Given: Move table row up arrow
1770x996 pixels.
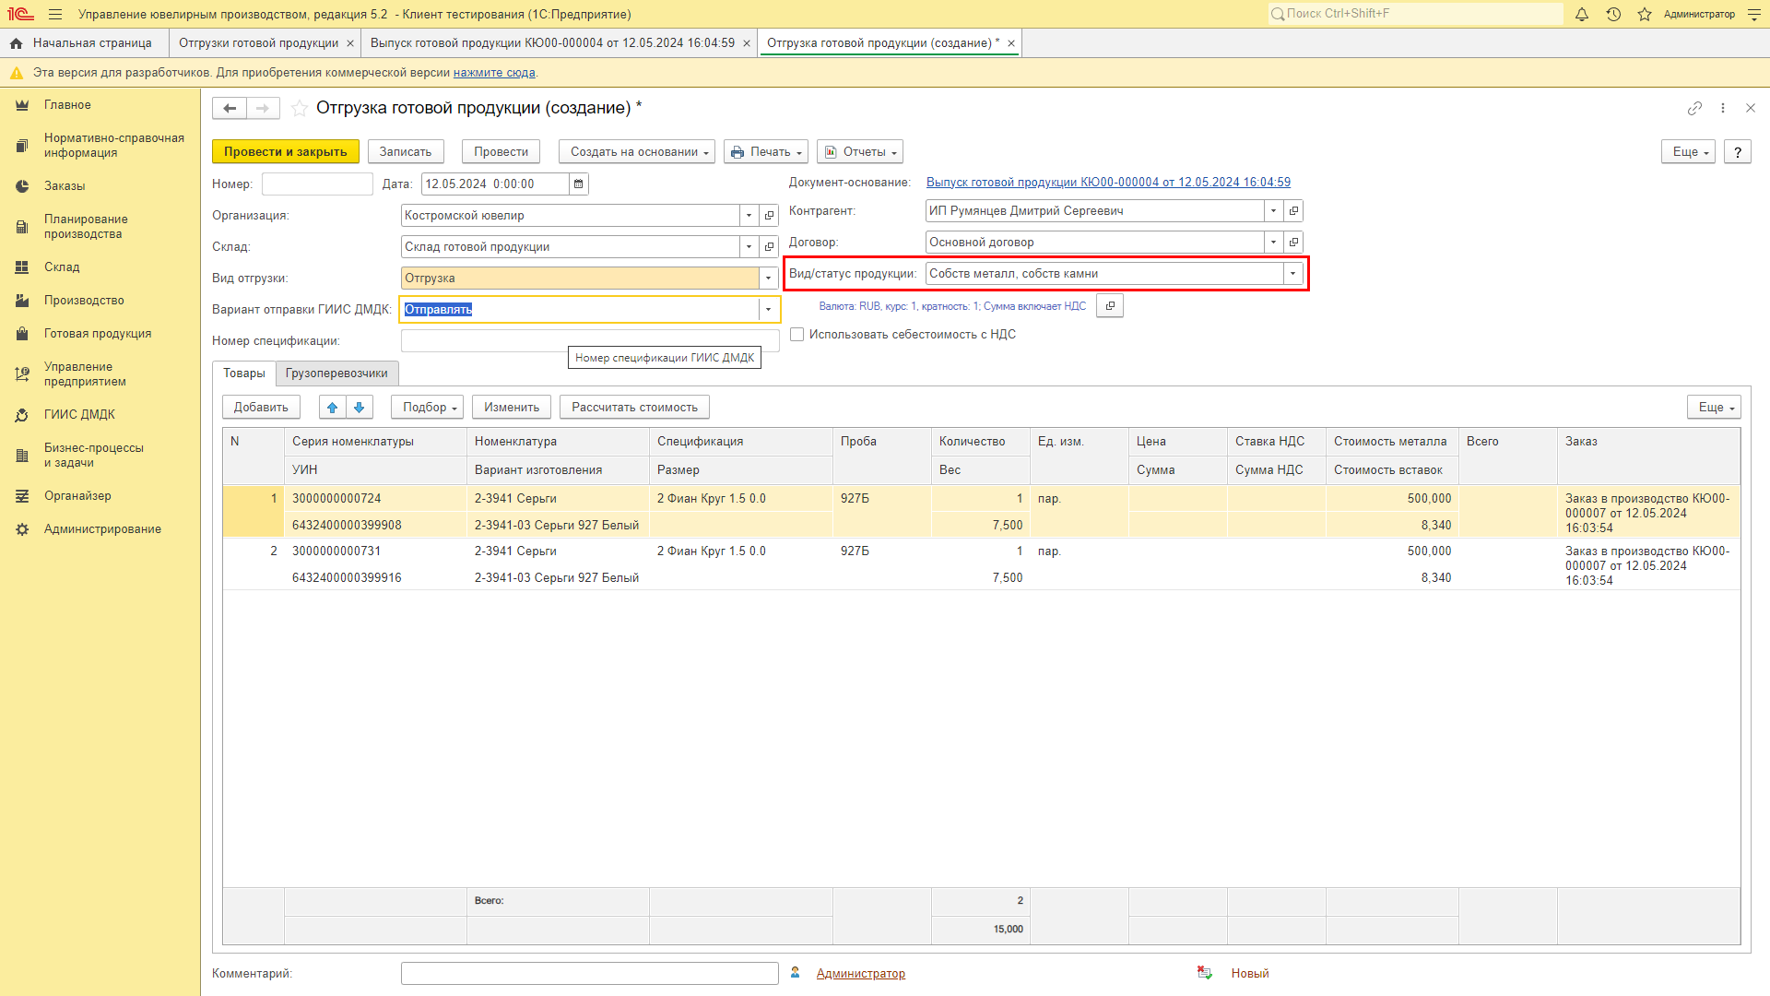Looking at the screenshot, I should coord(333,408).
